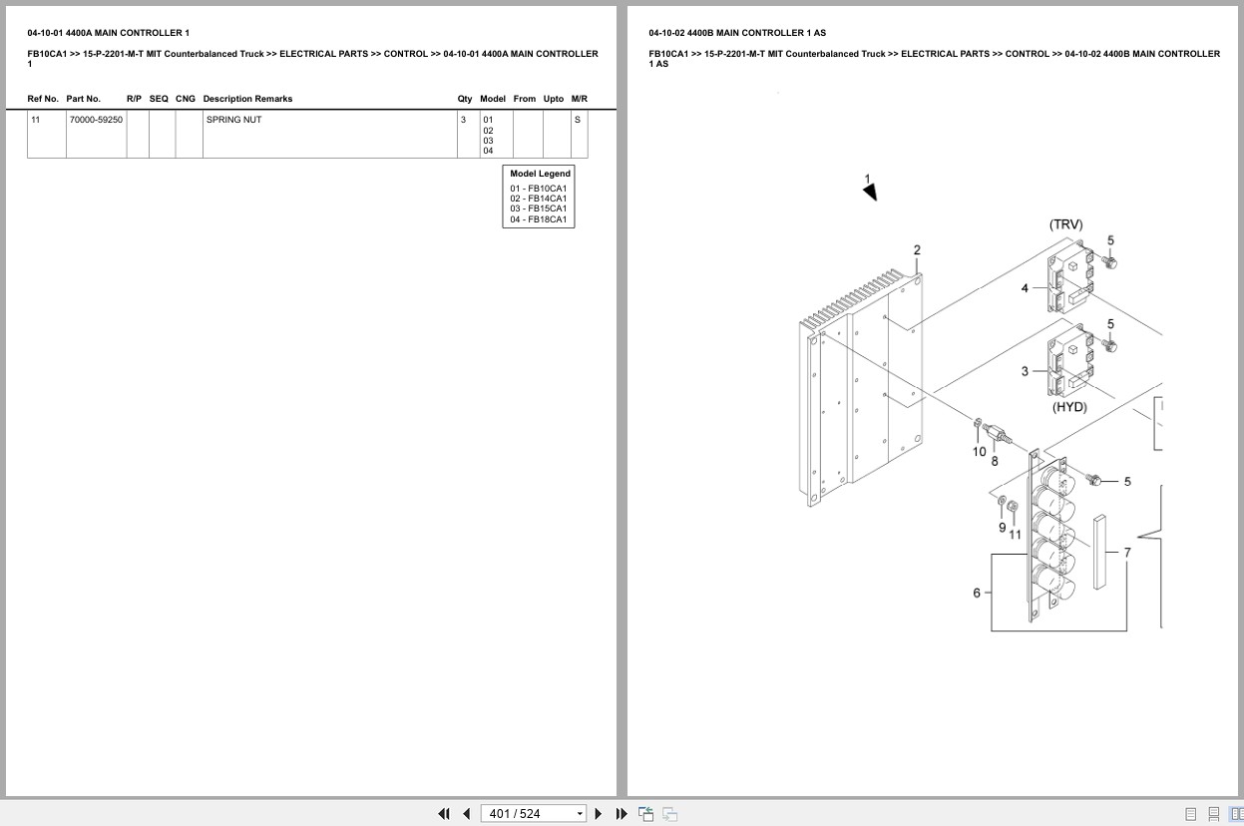The image size is (1244, 826).
Task: Switch to single page view
Action: click(1190, 814)
